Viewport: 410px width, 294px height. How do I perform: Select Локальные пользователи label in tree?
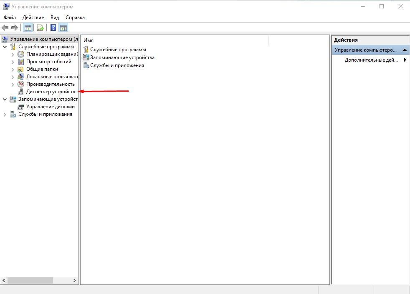(52, 77)
